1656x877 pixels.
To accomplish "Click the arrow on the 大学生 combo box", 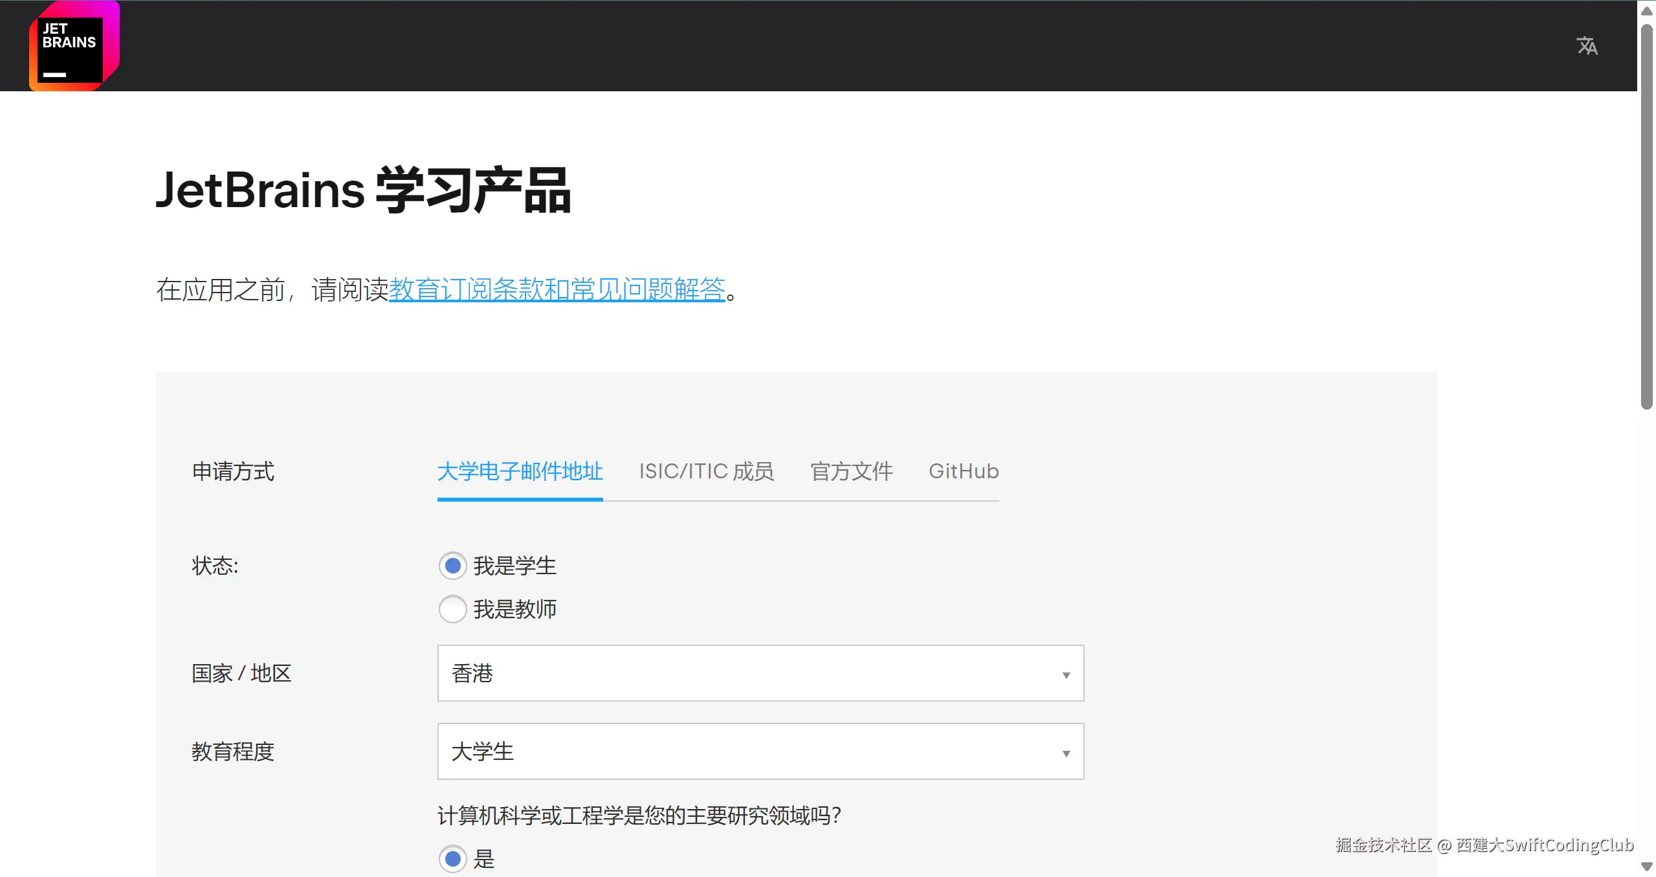I will (1066, 753).
